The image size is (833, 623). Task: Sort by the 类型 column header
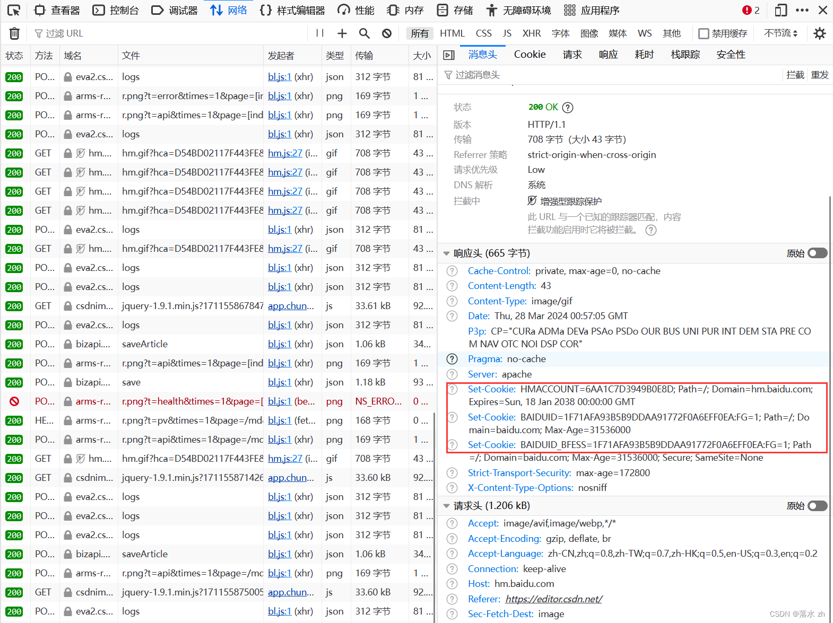[x=336, y=56]
